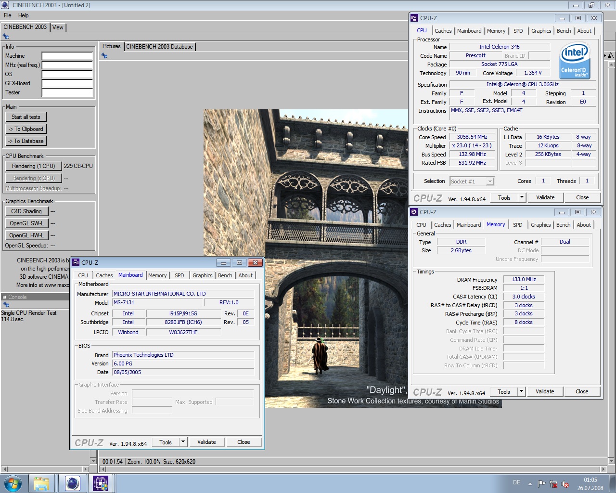Click the Core Speed value 3058.54 MHz

[472, 137]
